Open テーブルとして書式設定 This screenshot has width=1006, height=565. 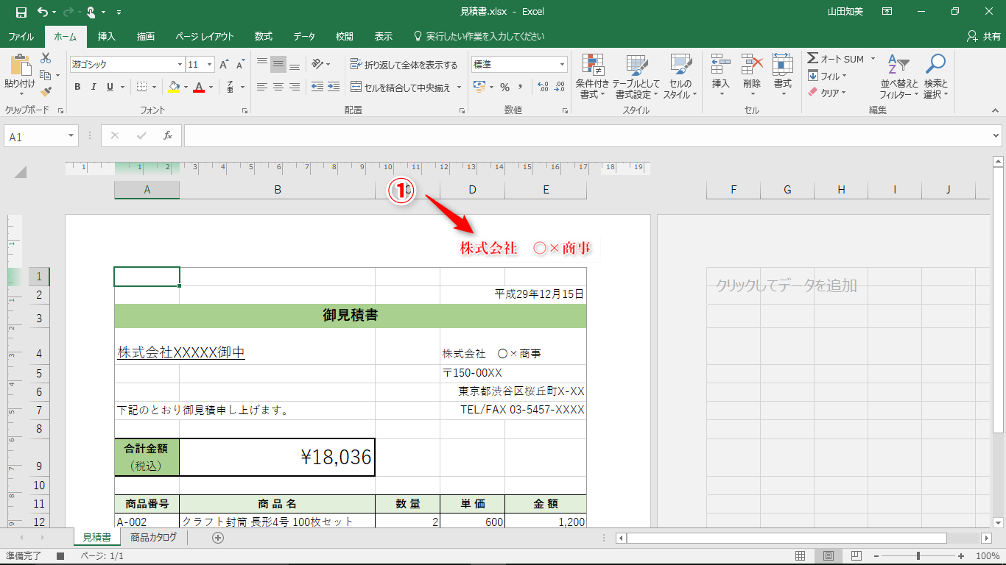pyautogui.click(x=636, y=76)
